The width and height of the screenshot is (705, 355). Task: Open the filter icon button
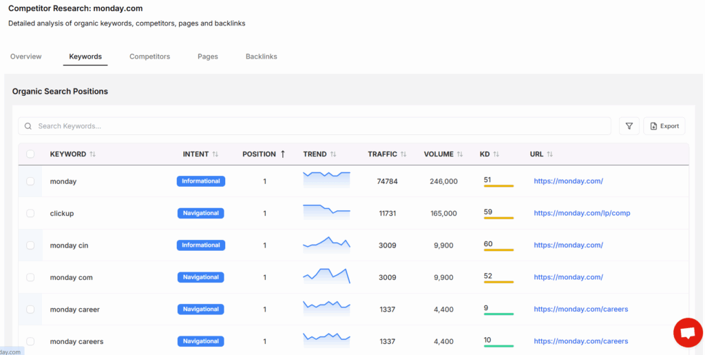click(x=629, y=126)
